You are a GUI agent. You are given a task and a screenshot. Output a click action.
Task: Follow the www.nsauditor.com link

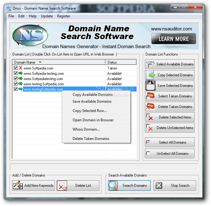click(x=171, y=29)
